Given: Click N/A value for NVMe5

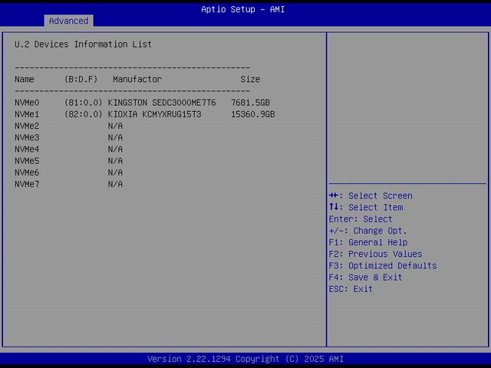Looking at the screenshot, I should point(115,161).
